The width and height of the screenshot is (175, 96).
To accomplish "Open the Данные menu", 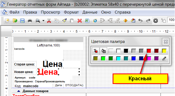I will click(90, 12).
